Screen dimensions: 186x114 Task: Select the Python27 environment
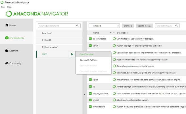tap(59, 40)
